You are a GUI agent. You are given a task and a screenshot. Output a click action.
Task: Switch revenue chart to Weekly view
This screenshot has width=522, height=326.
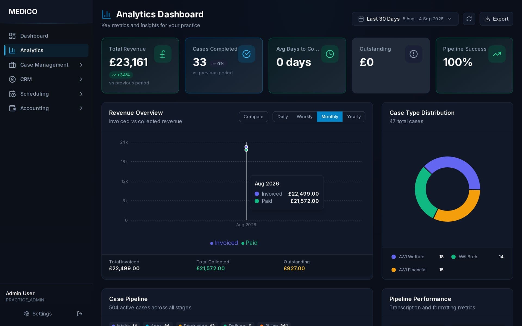point(304,117)
